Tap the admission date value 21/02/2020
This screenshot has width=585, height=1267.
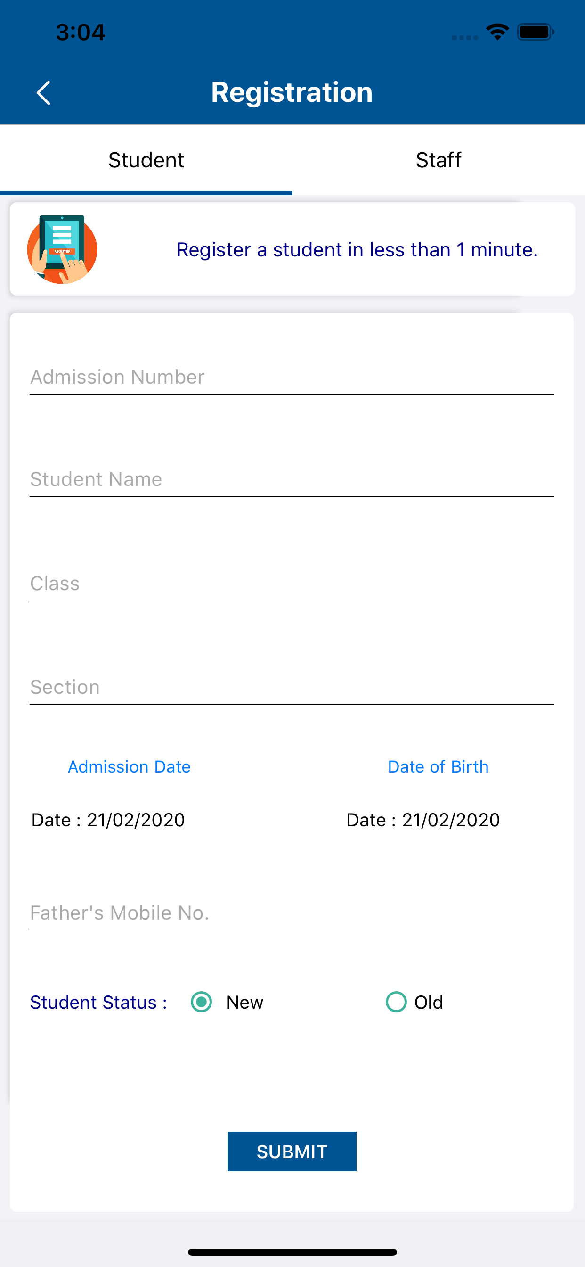point(136,820)
